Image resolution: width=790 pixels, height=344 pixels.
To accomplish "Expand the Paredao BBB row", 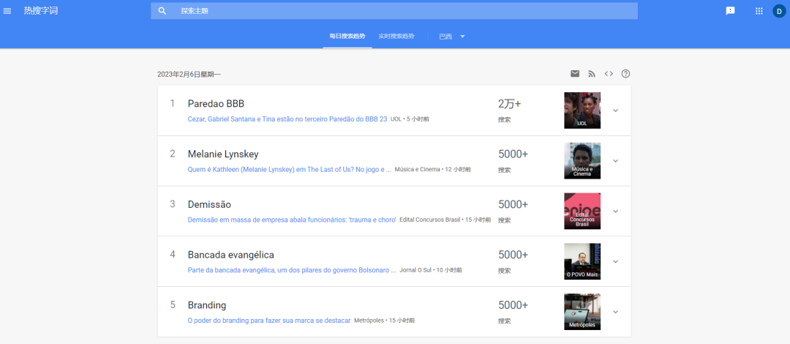I will tap(615, 111).
